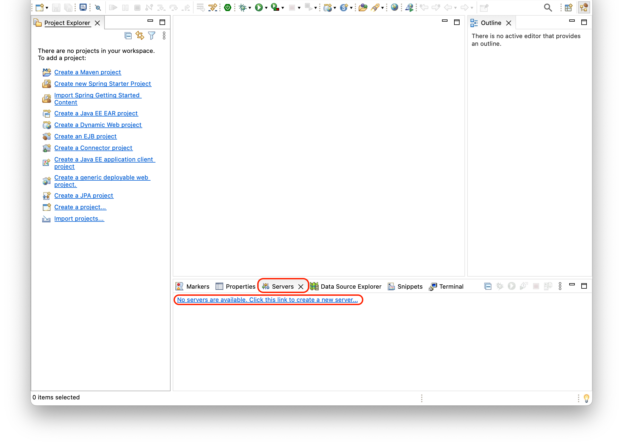Click the Search flashlight toolbar icon
The height and width of the screenshot is (446, 623).
pos(375,7)
